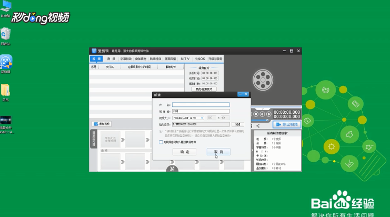
Task: Click the video width field in dialog
Action: (212, 117)
